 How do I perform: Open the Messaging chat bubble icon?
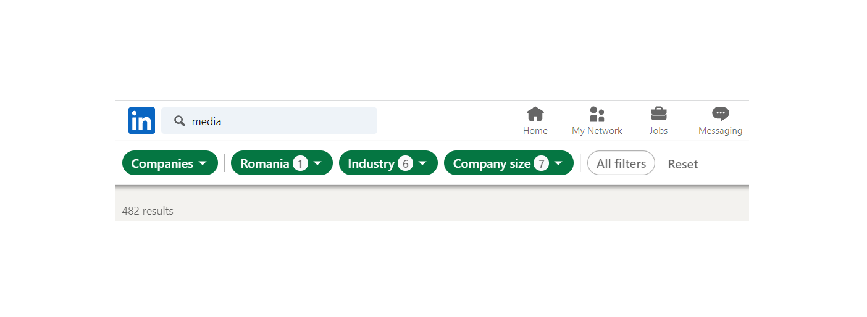point(720,114)
